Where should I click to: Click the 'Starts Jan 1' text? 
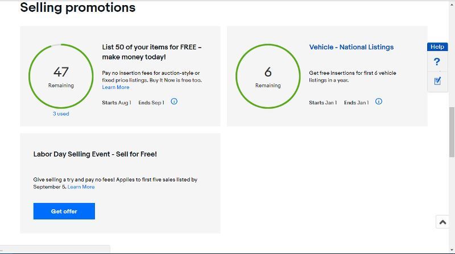coord(322,103)
